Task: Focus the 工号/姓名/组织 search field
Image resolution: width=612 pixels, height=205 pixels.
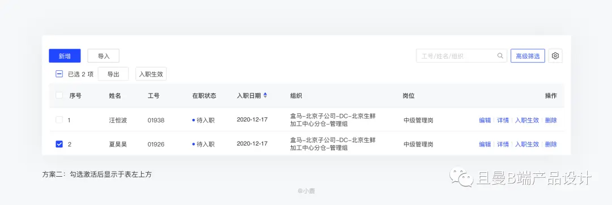Action: 461,55
